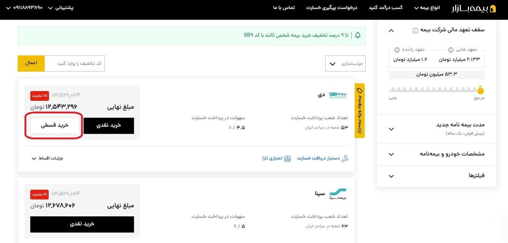Click the info icon beside تعهد جانی

[451, 50]
